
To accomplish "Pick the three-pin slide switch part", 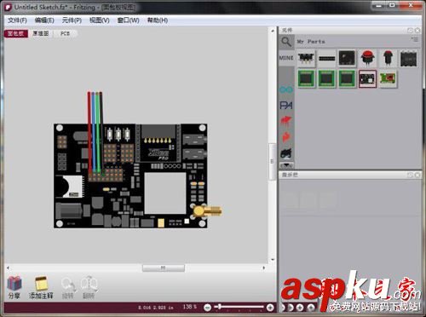I will pyautogui.click(x=306, y=58).
